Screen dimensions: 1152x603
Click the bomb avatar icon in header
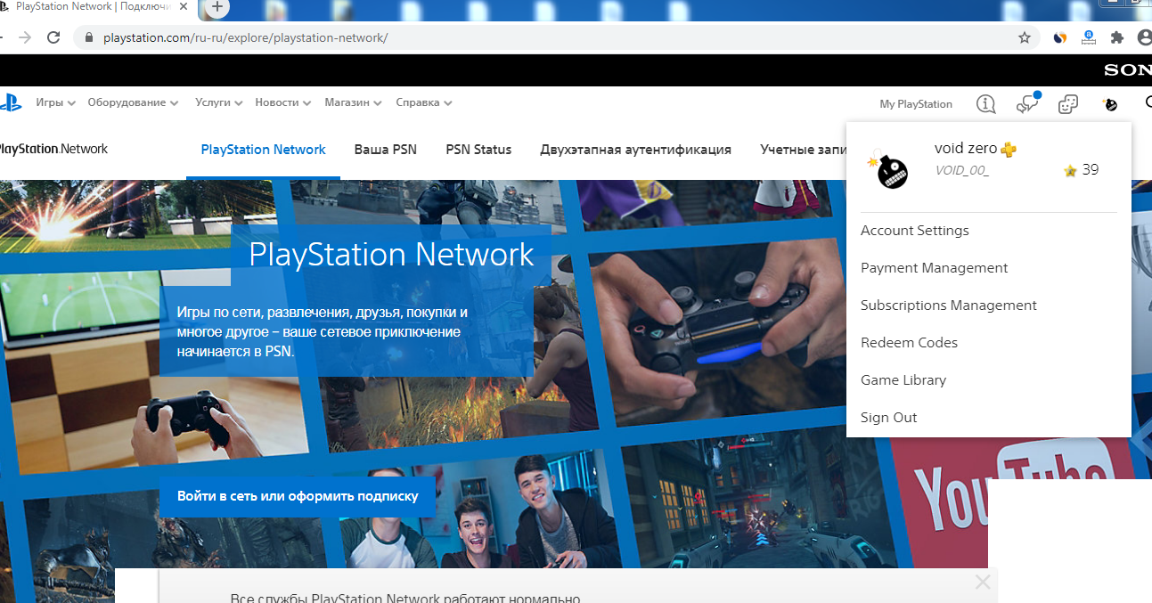[1110, 104]
